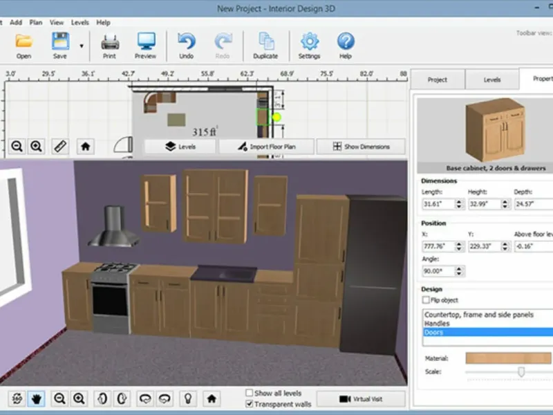Click the Angle spinner arrows
This screenshot has width=553, height=415.
[458, 270]
